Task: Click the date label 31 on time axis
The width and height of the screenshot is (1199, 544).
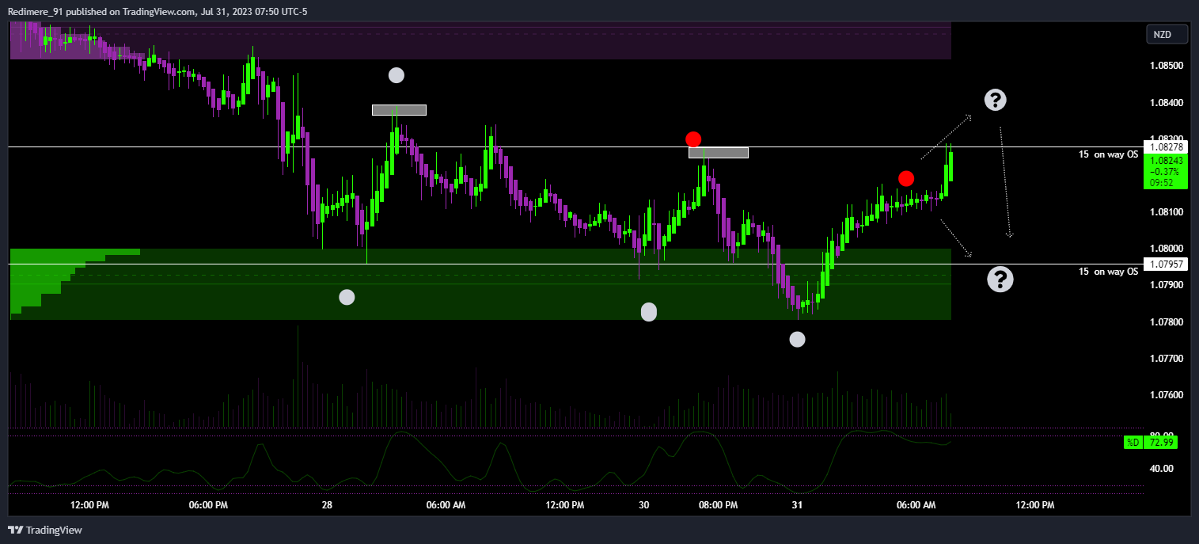Action: (797, 505)
